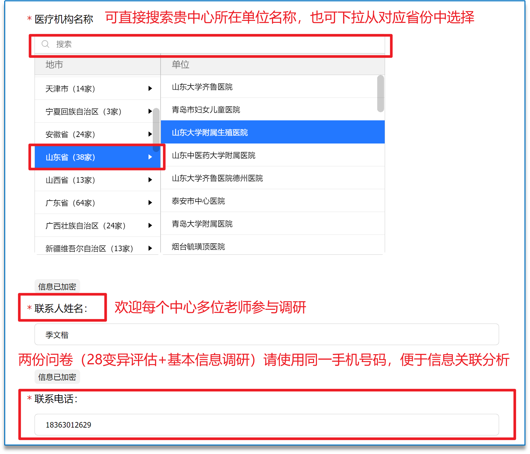This screenshot has height=454, width=530.
Task: Click the magnifier search icon
Action: point(45,44)
